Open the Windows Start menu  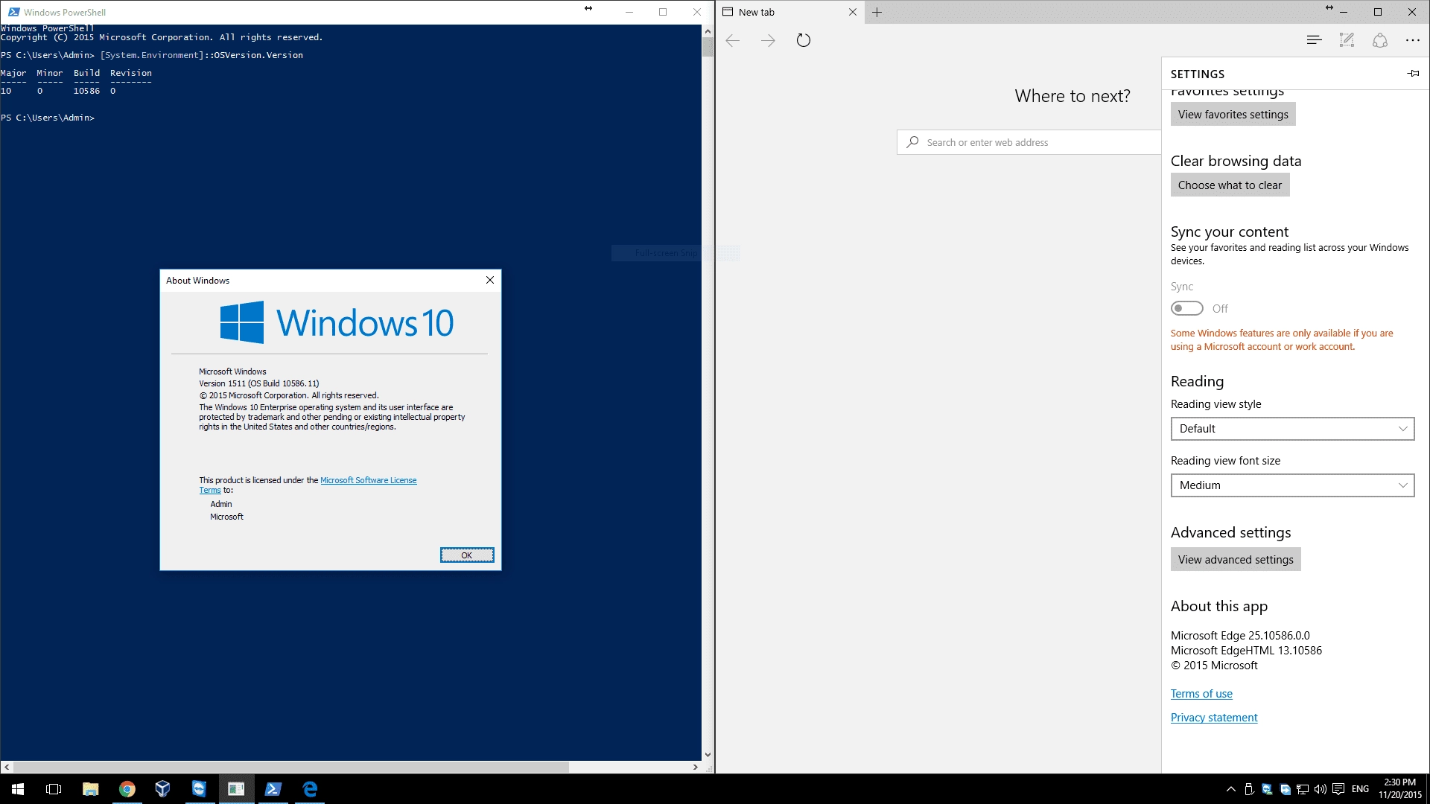click(x=18, y=789)
